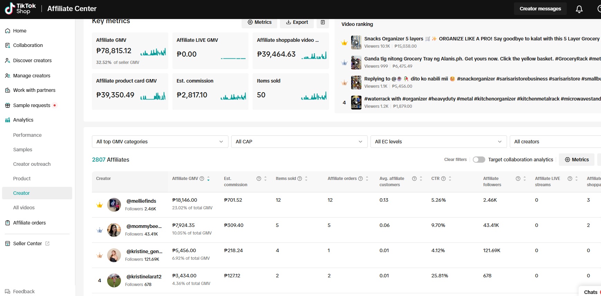Open the Affiliate GMV metric card

pyautogui.click(x=130, y=51)
